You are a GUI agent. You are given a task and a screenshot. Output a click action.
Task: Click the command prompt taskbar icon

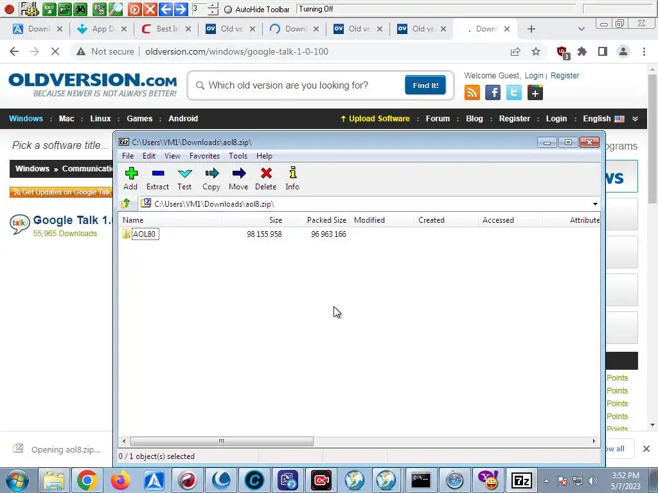(420, 480)
